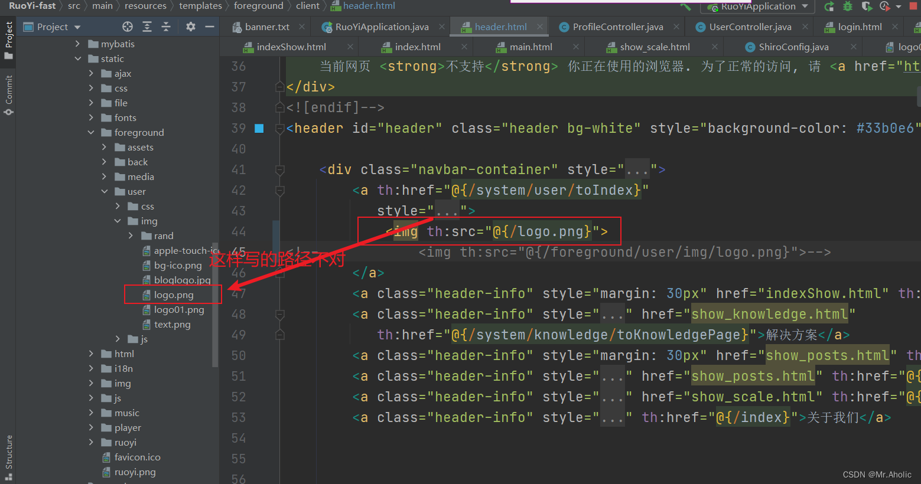Collapse the foreground folder
The width and height of the screenshot is (921, 484).
coord(91,132)
